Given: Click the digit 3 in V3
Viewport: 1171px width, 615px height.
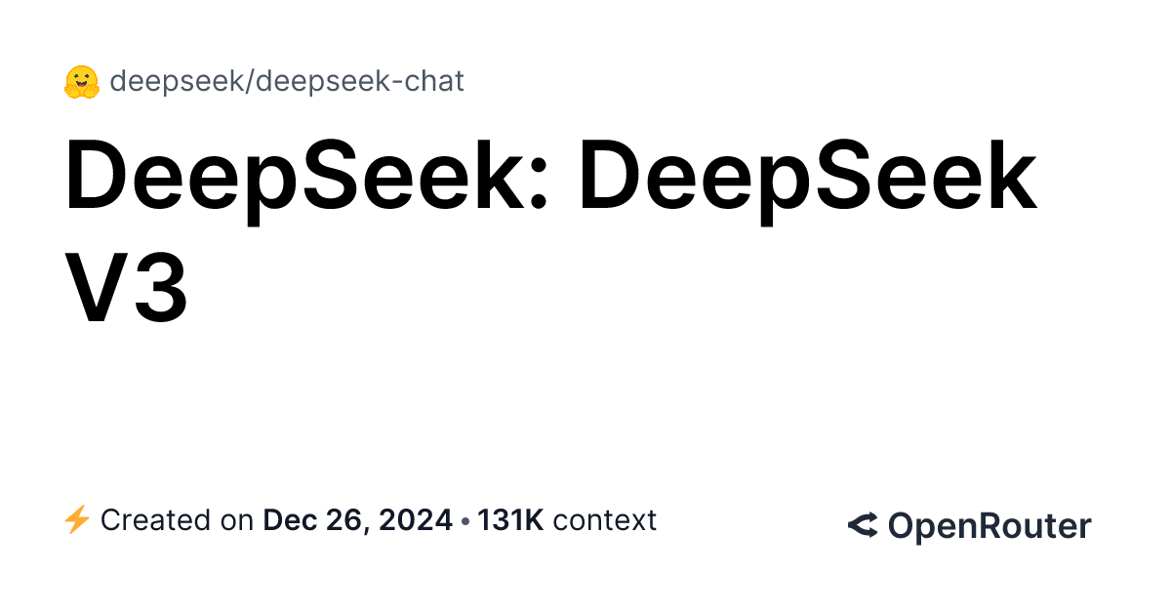Looking at the screenshot, I should click(159, 286).
